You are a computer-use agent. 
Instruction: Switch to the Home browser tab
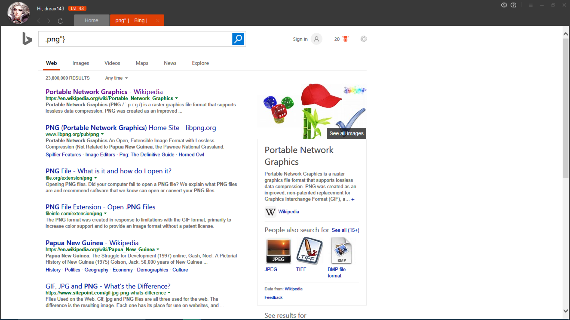coord(91,20)
